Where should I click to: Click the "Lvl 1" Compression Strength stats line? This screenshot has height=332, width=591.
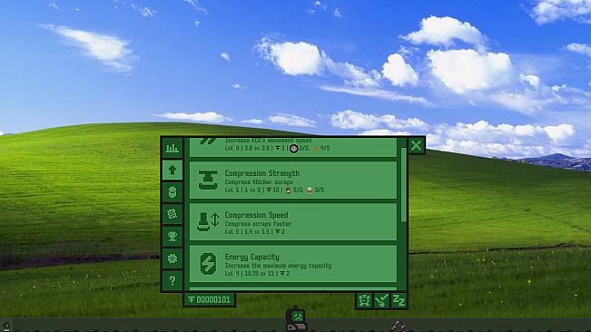click(274, 190)
